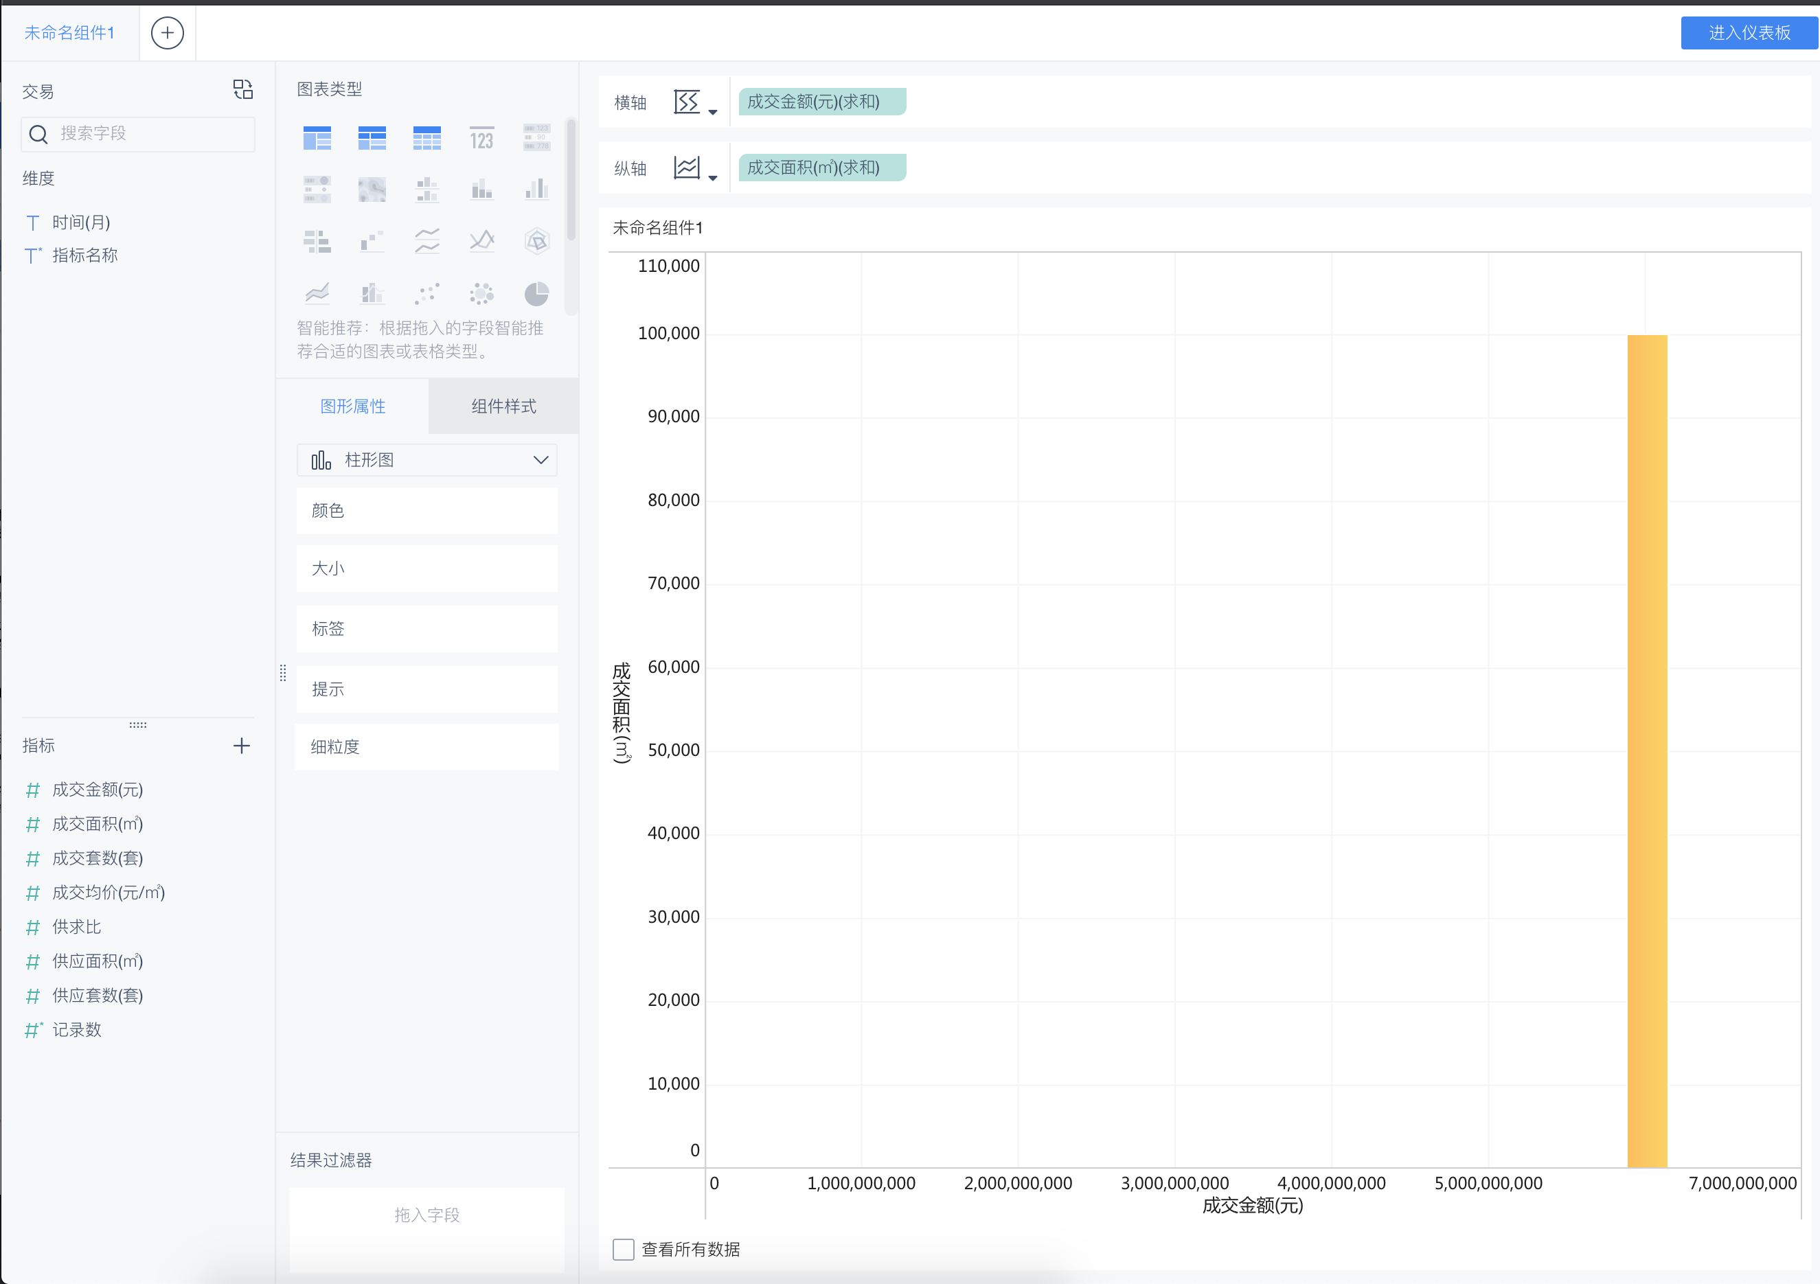Expand the 纵轴 axis options arrow
Image resolution: width=1820 pixels, height=1284 pixels.
coord(713,179)
